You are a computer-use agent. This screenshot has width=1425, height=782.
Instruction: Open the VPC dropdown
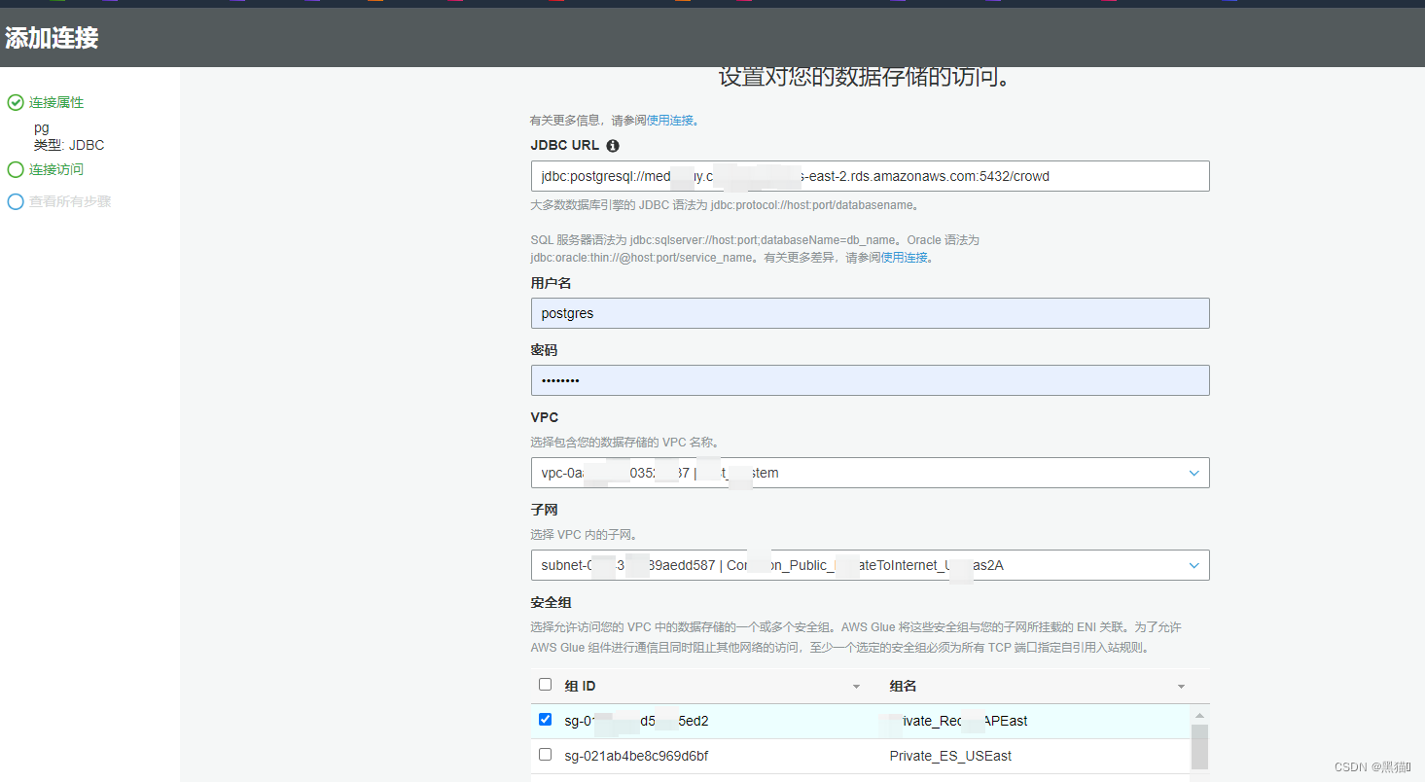870,473
